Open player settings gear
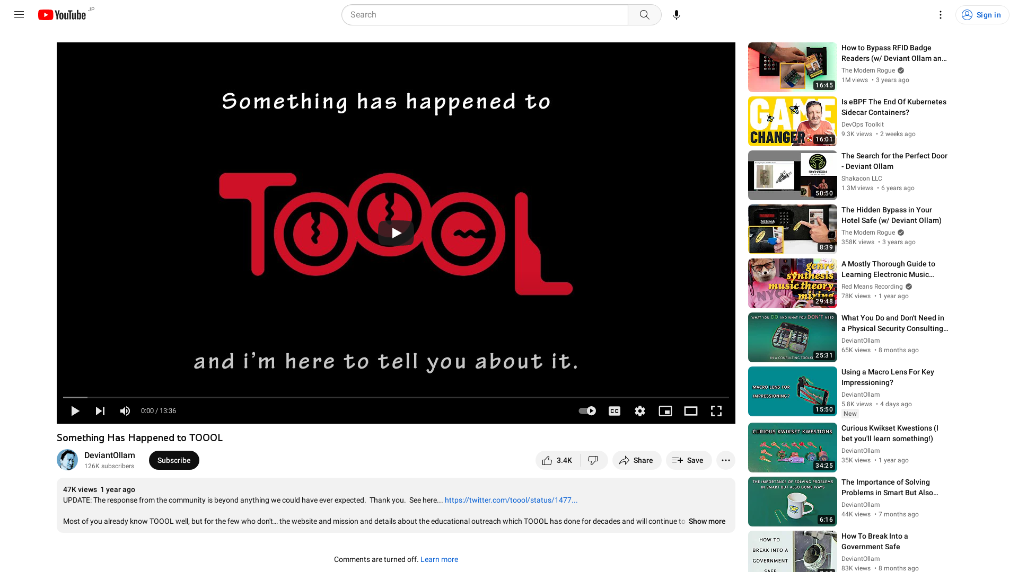Viewport: 1018px width, 572px height. tap(640, 411)
